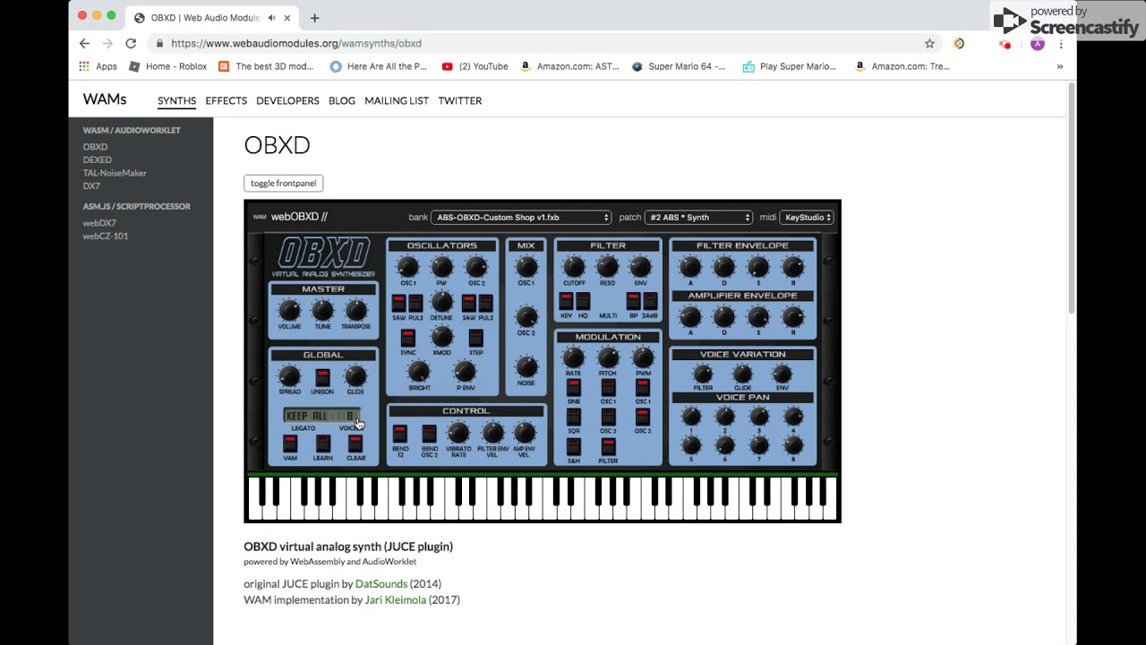Click the site lock icon in address bar

(159, 43)
